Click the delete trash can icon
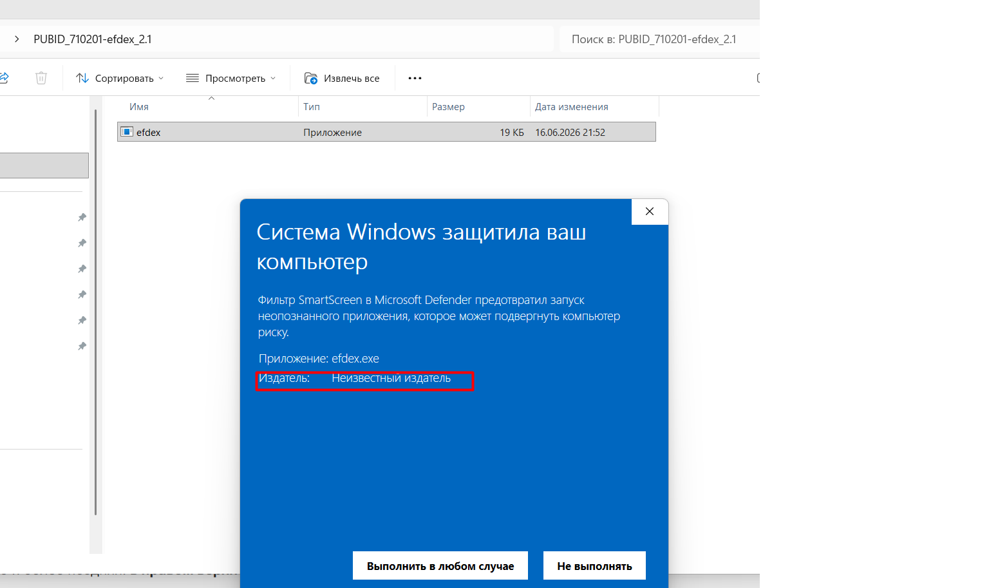 [x=41, y=78]
